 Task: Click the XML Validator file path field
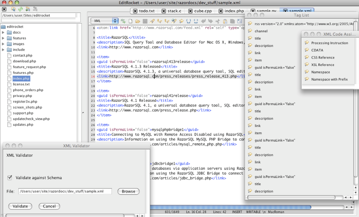[x=65, y=191]
